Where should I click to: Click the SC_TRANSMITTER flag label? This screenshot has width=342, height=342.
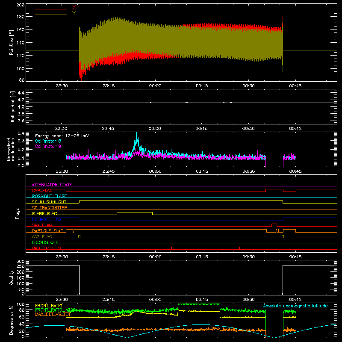50,208
